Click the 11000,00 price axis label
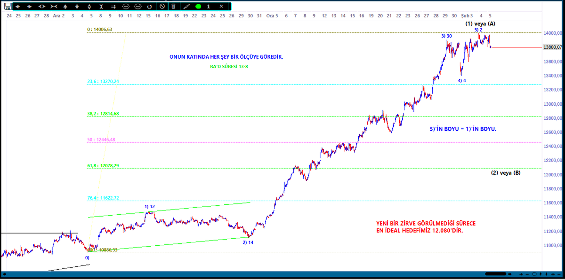 pyautogui.click(x=553, y=245)
